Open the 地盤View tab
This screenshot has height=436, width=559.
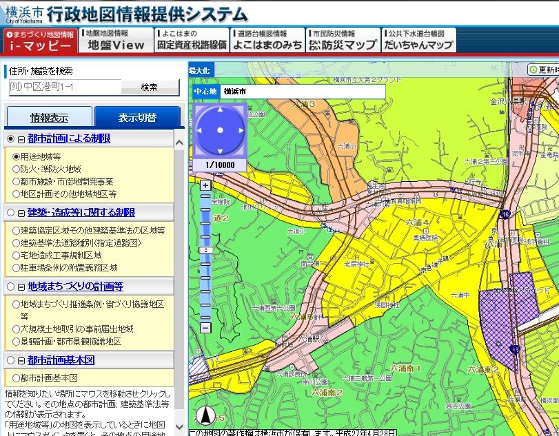[116, 40]
